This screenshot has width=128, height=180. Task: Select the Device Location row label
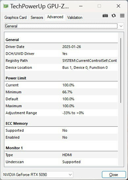19,67
